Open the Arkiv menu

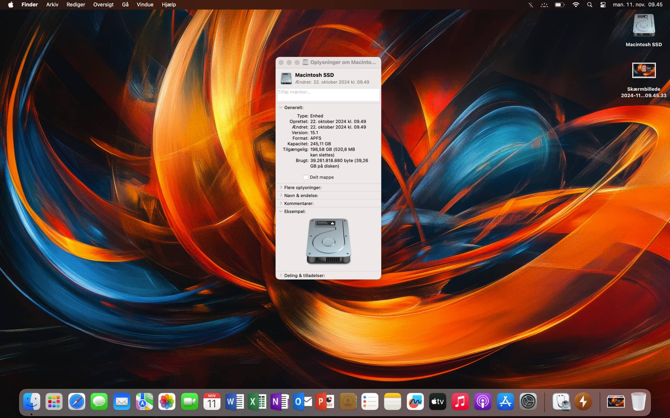coord(52,5)
